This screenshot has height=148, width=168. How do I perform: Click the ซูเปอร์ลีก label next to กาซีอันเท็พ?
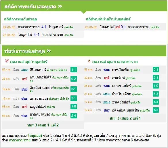135,70
